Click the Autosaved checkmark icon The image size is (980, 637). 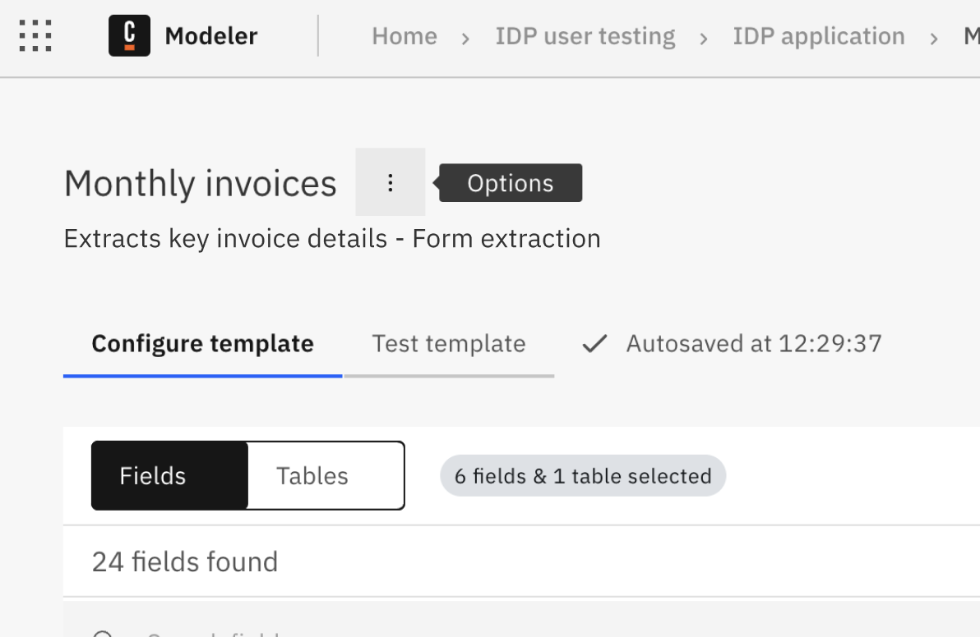(594, 343)
